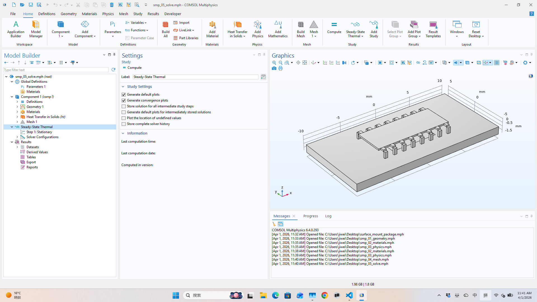Click the Zoom Extents icon in Graphics panel
The width and height of the screenshot is (537, 302).
tap(305, 63)
